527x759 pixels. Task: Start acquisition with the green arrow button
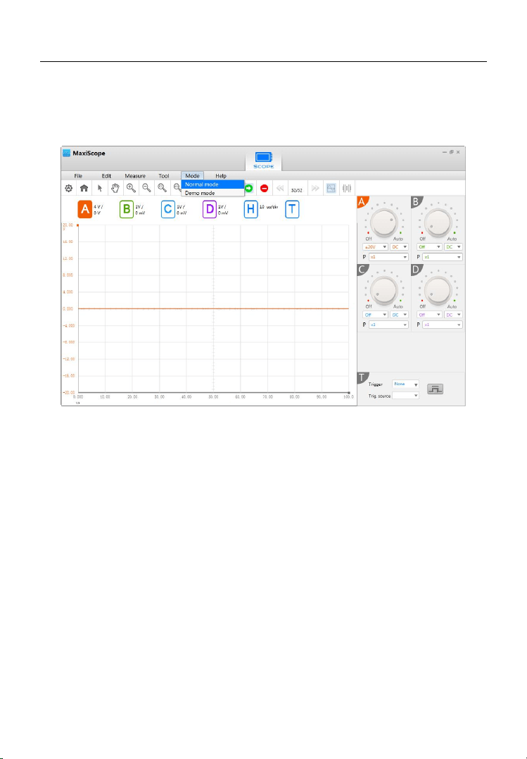click(249, 188)
